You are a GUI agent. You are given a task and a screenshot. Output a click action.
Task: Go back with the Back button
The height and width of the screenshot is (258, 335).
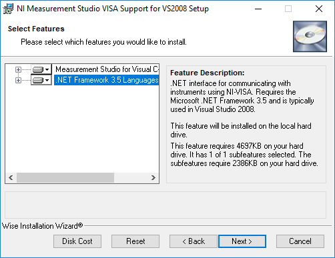[x=194, y=241]
